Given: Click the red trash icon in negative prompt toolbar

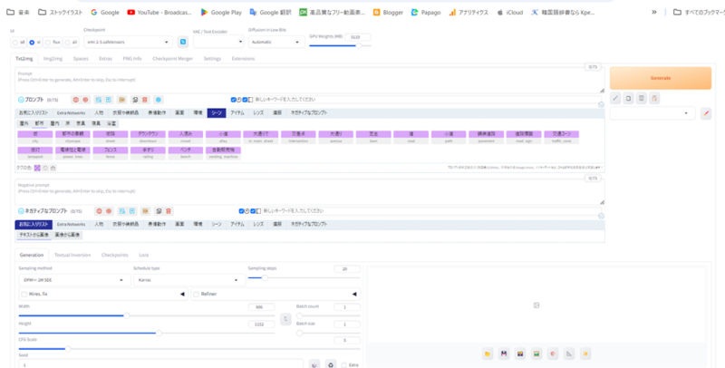Looking at the screenshot, I should (x=169, y=211).
